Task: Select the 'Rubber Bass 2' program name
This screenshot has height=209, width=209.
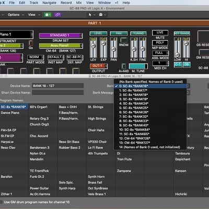Action: pos(69,148)
